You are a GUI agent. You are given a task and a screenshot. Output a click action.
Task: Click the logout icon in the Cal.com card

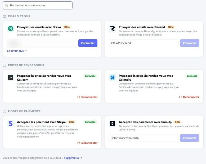pos(79,97)
